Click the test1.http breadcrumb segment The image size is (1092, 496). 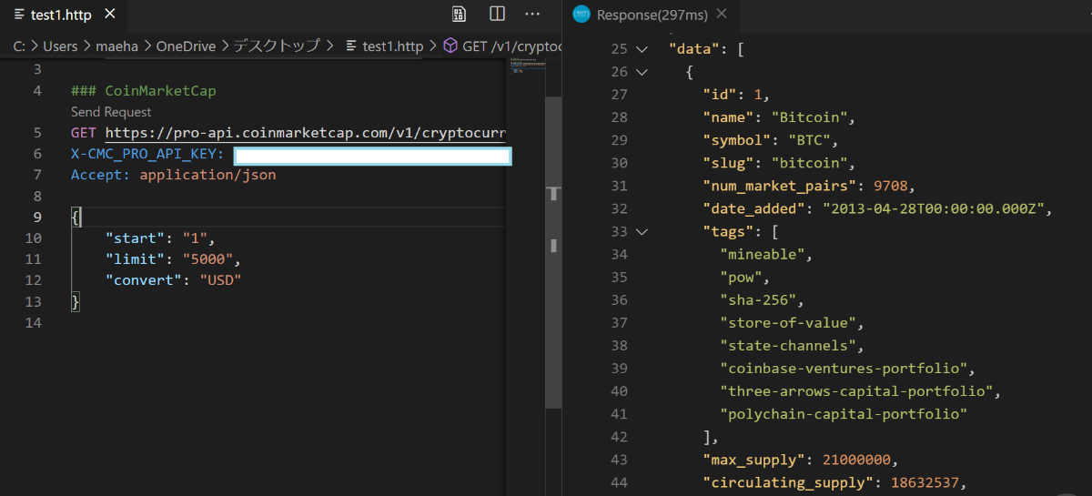click(385, 46)
